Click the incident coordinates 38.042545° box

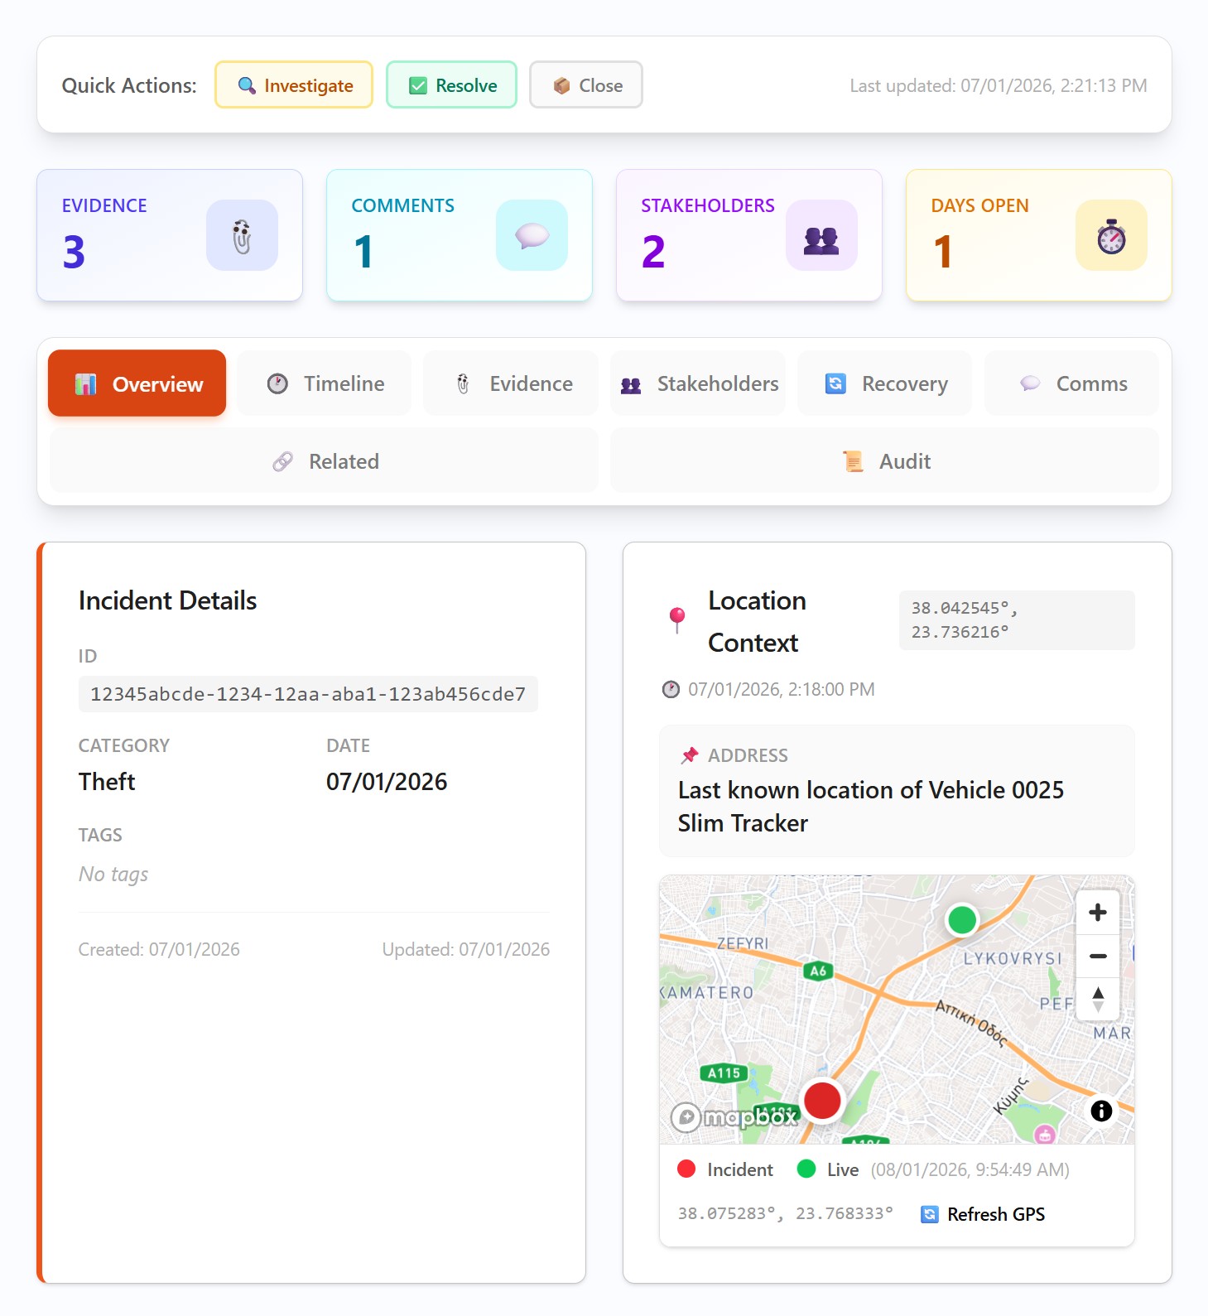[1017, 620]
